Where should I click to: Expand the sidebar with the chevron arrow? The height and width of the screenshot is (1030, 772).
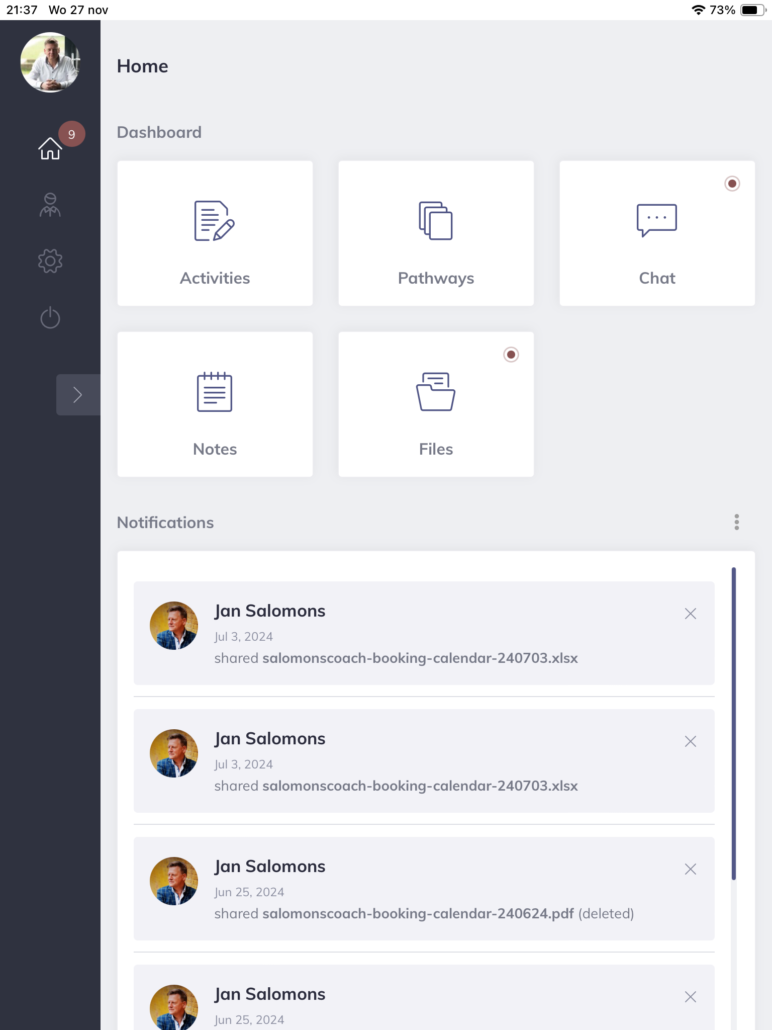(78, 395)
